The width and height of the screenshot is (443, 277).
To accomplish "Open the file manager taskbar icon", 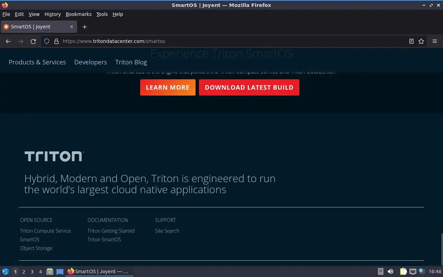I will click(49, 271).
